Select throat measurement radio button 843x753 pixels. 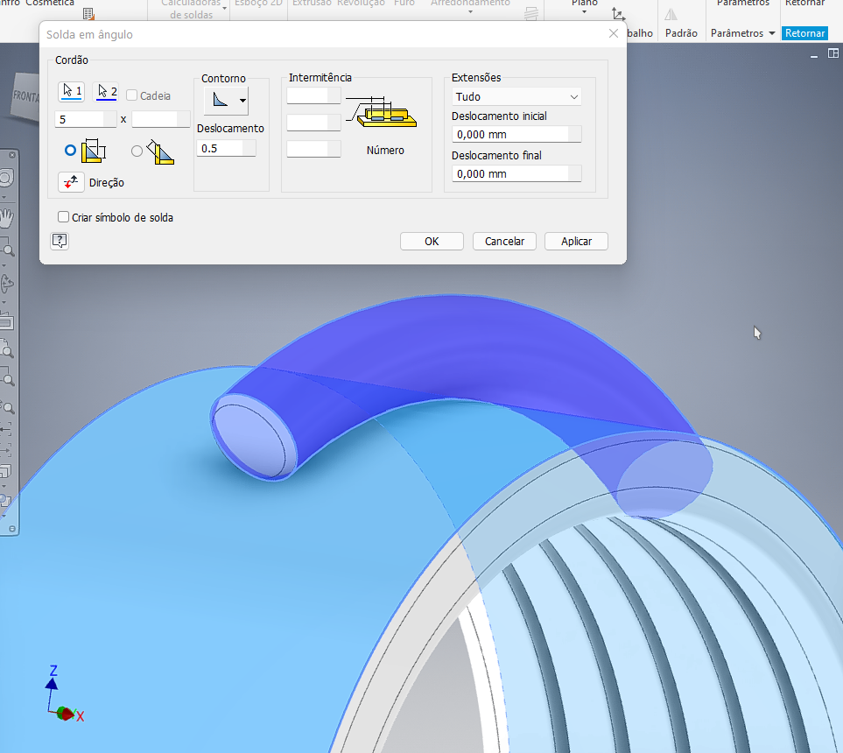(137, 151)
